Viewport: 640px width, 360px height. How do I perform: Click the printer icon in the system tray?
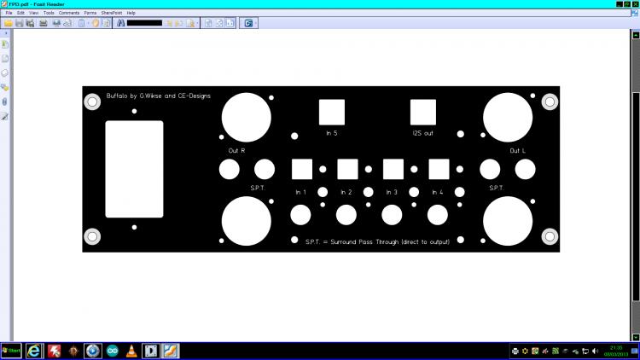click(x=515, y=351)
